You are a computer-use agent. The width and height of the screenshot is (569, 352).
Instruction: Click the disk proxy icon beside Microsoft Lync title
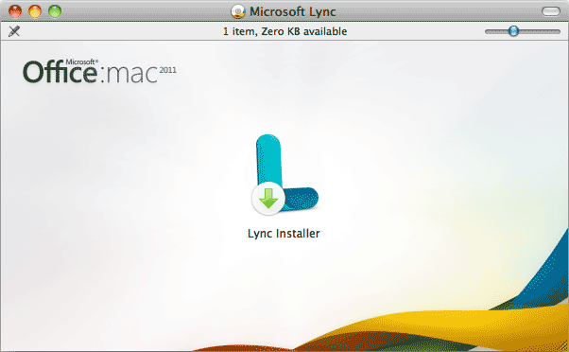click(237, 11)
